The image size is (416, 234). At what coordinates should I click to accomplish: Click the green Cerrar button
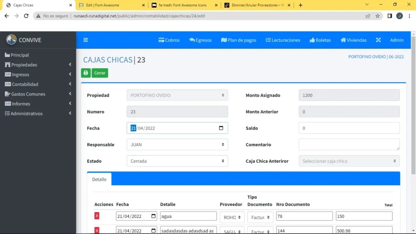[100, 73]
